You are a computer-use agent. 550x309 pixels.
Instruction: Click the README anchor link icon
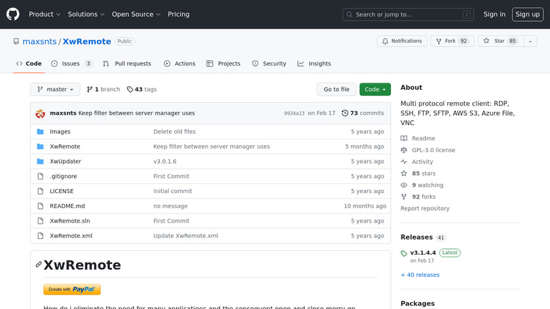[x=39, y=264]
